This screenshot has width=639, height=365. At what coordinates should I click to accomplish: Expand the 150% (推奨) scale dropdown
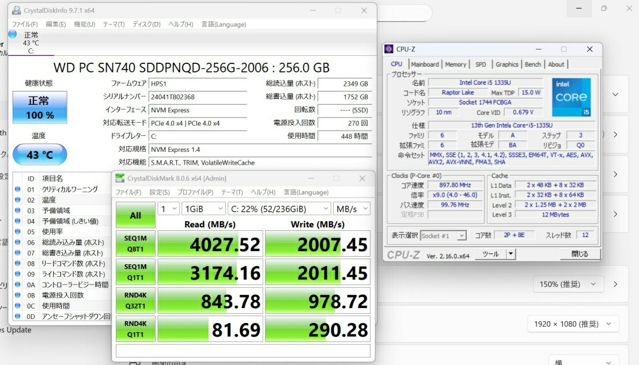(x=572, y=284)
